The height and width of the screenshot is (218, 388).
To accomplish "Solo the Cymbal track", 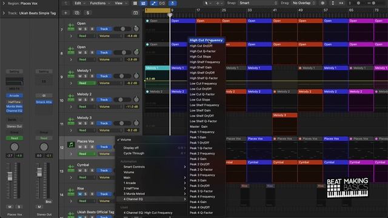I will coord(85,170).
